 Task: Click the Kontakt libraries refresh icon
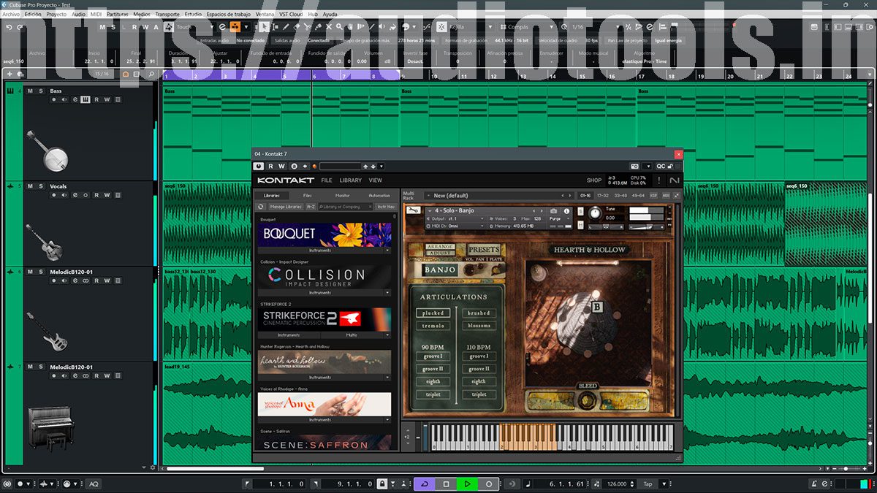click(x=261, y=207)
